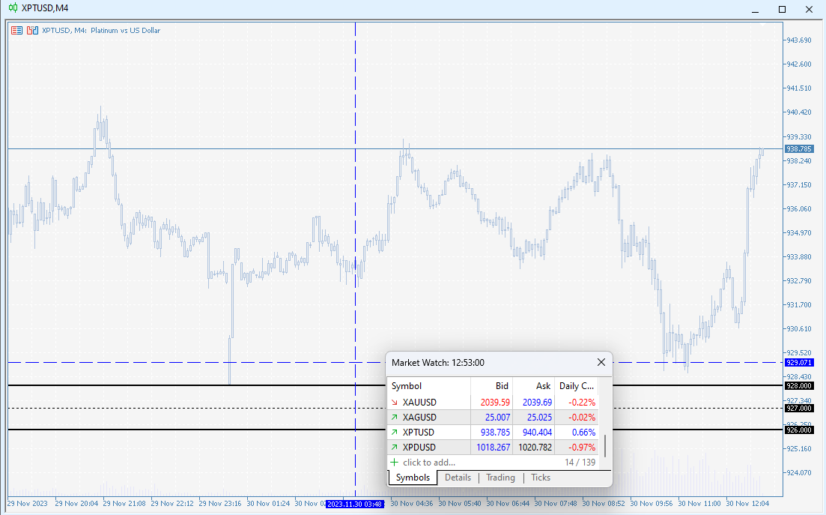The height and width of the screenshot is (515, 826).
Task: Open the depth of market chart icon
Action: pyautogui.click(x=33, y=31)
